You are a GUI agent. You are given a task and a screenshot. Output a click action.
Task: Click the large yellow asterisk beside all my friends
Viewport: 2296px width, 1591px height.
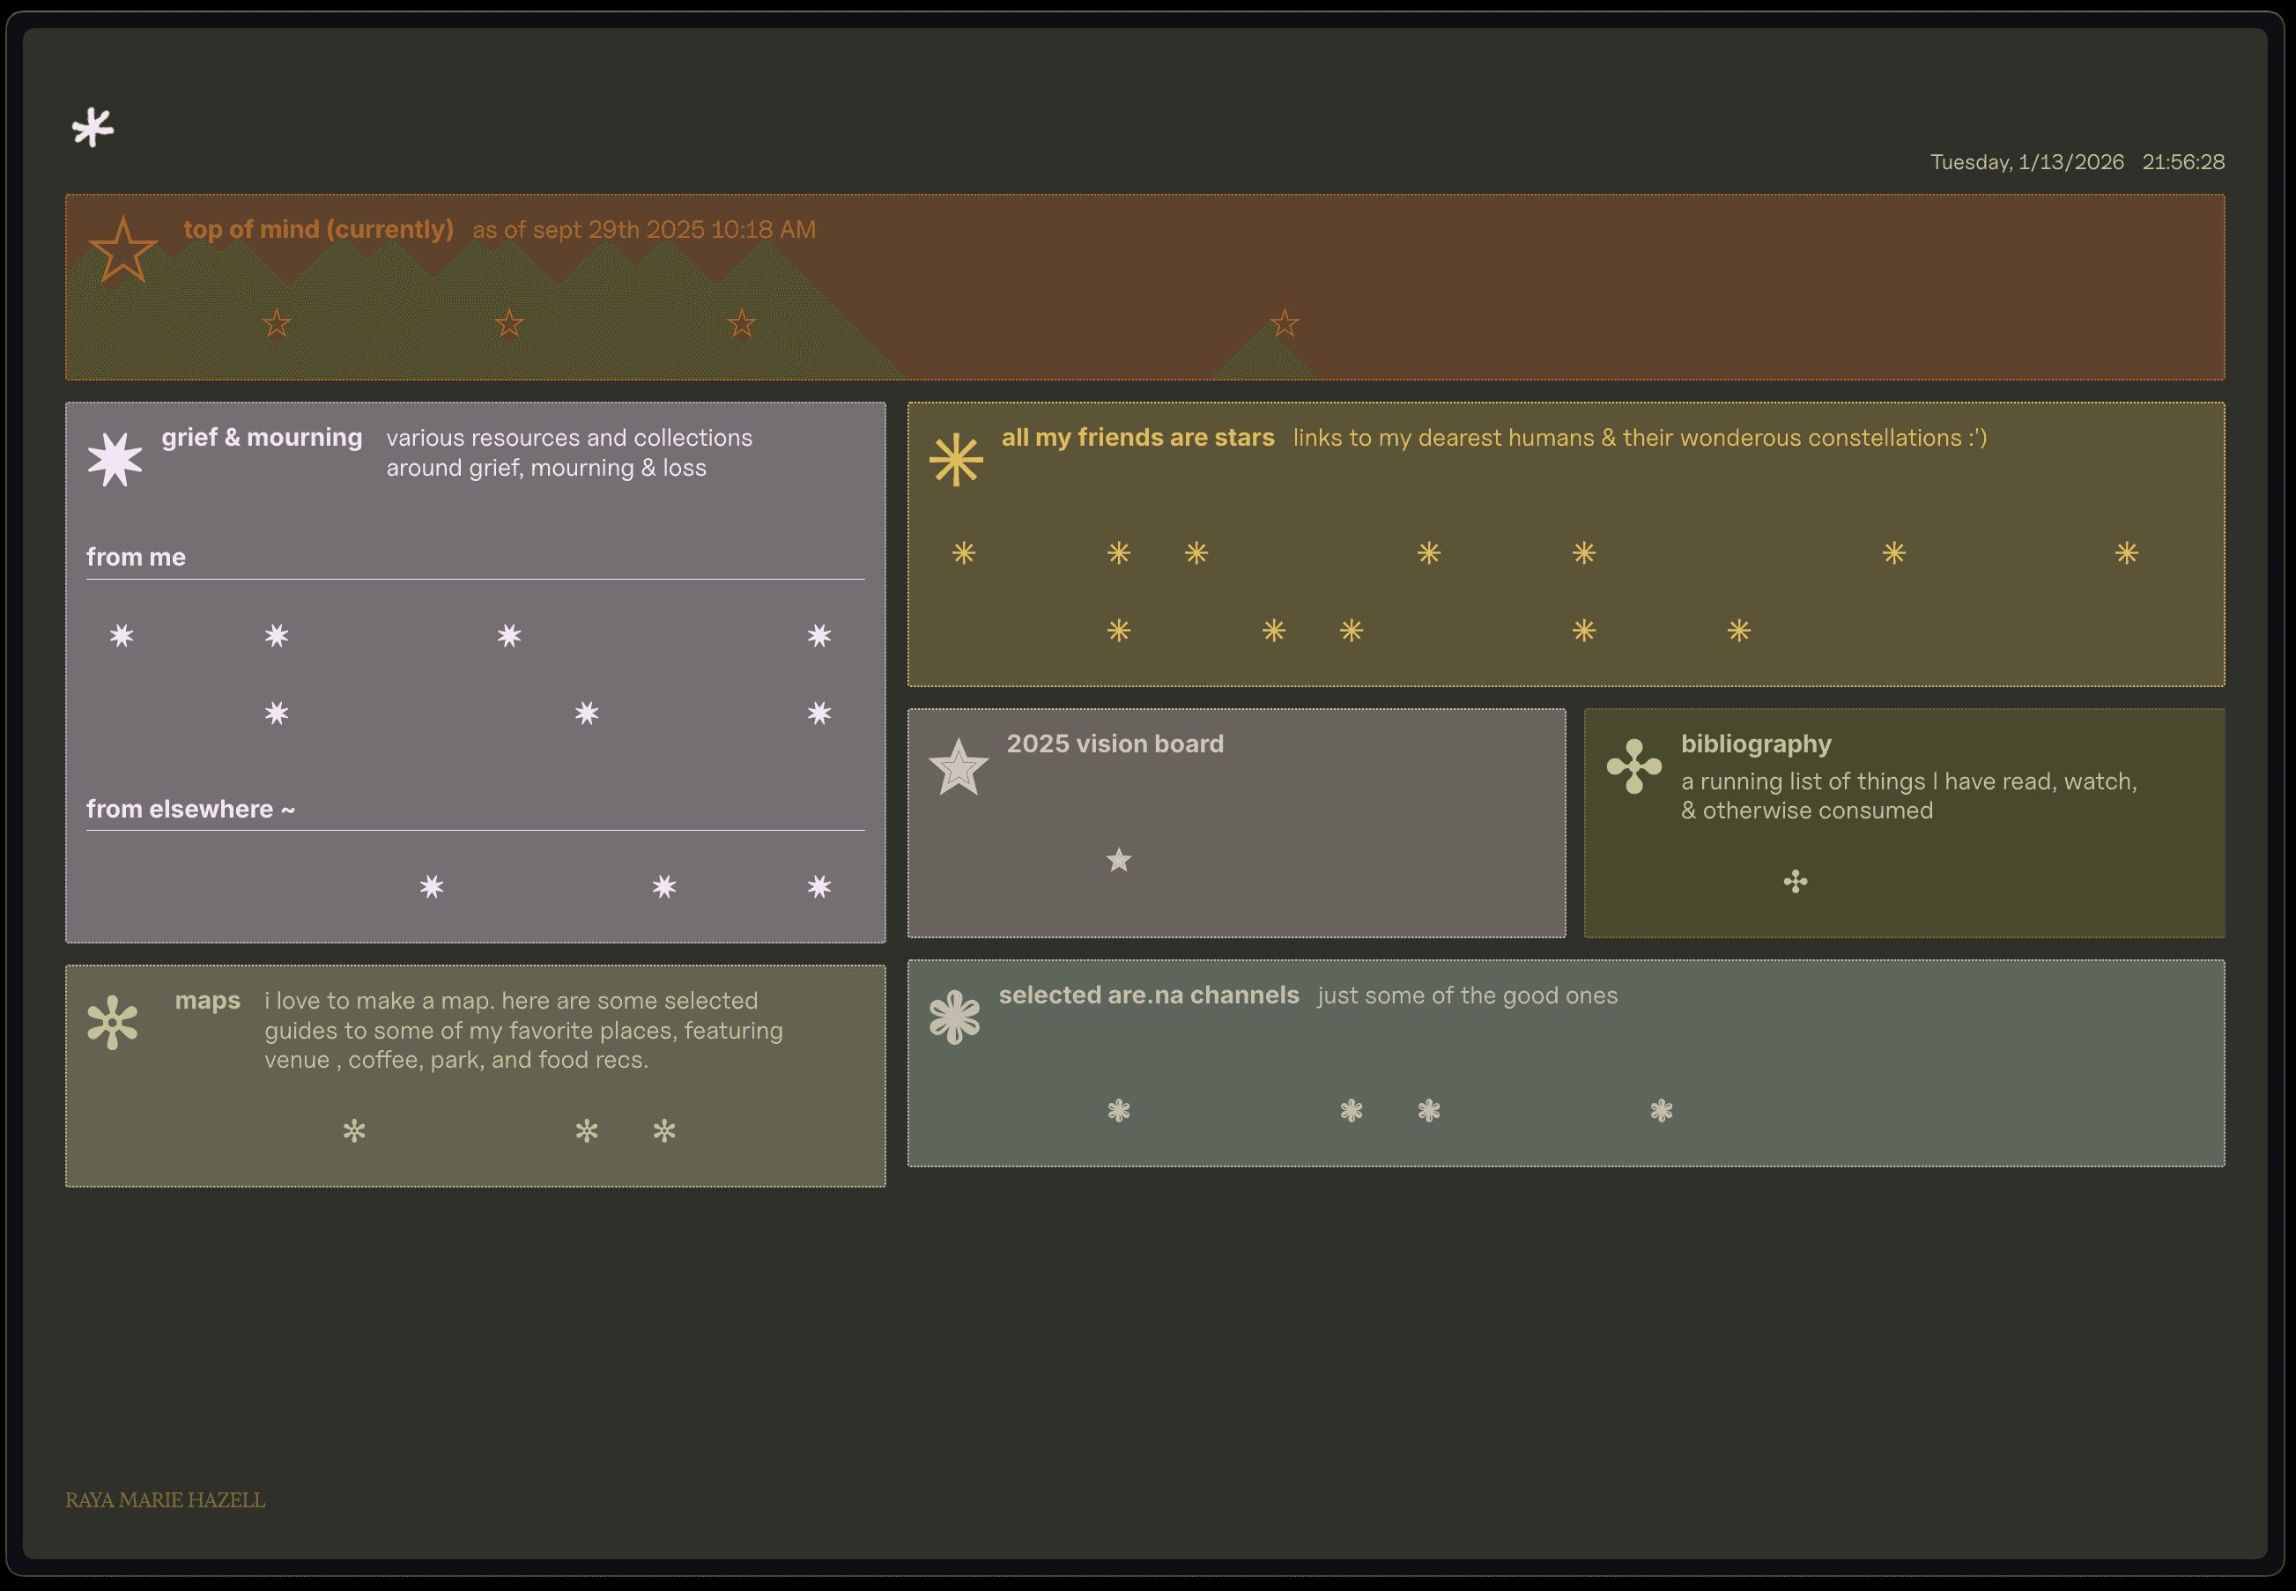click(x=956, y=460)
